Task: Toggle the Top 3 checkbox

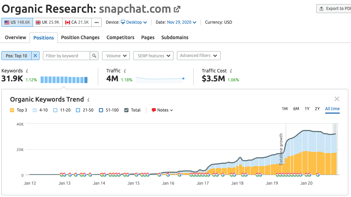Action: [x=12, y=110]
